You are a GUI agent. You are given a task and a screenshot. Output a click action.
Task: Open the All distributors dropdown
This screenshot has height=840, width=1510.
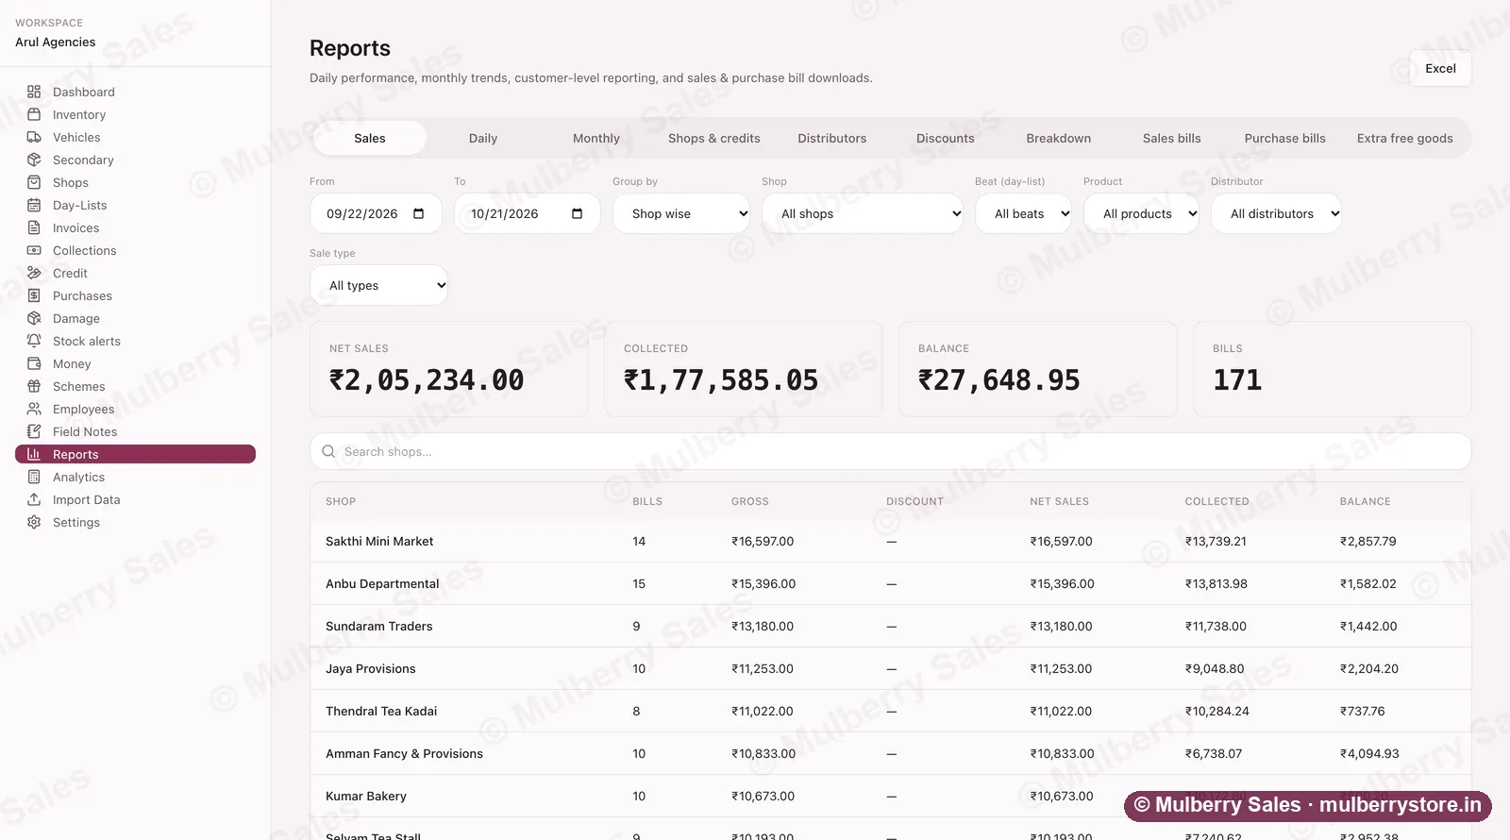(1276, 213)
